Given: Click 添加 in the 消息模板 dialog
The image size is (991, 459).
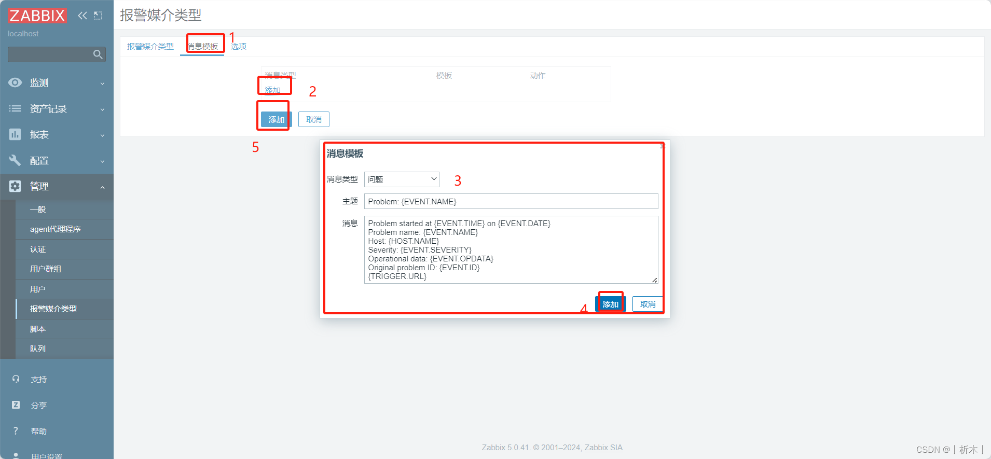Looking at the screenshot, I should (x=611, y=304).
